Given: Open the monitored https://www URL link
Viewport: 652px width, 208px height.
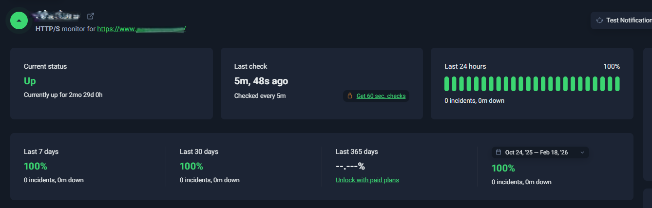Looking at the screenshot, I should (x=141, y=29).
